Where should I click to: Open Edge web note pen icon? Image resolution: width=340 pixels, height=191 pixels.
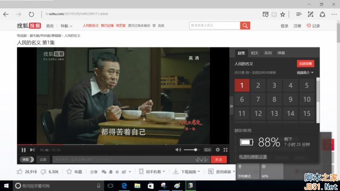pyautogui.click(x=311, y=14)
